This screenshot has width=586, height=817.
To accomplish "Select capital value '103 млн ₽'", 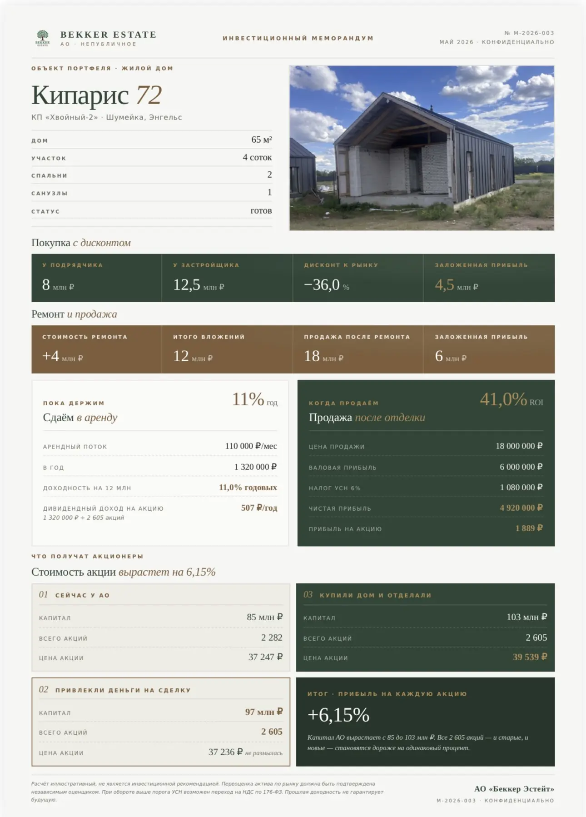I will click(527, 617).
